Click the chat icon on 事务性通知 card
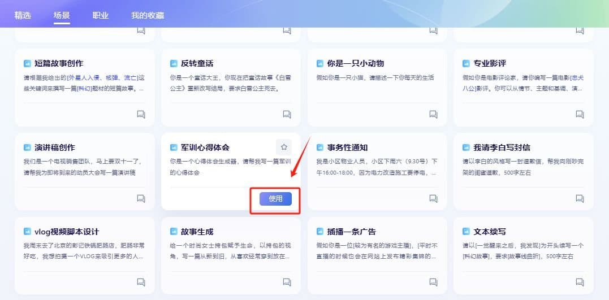 pos(434,198)
